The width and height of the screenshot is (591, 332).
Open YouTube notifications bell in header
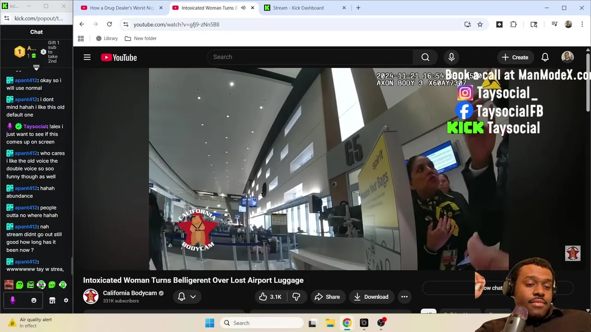545,57
